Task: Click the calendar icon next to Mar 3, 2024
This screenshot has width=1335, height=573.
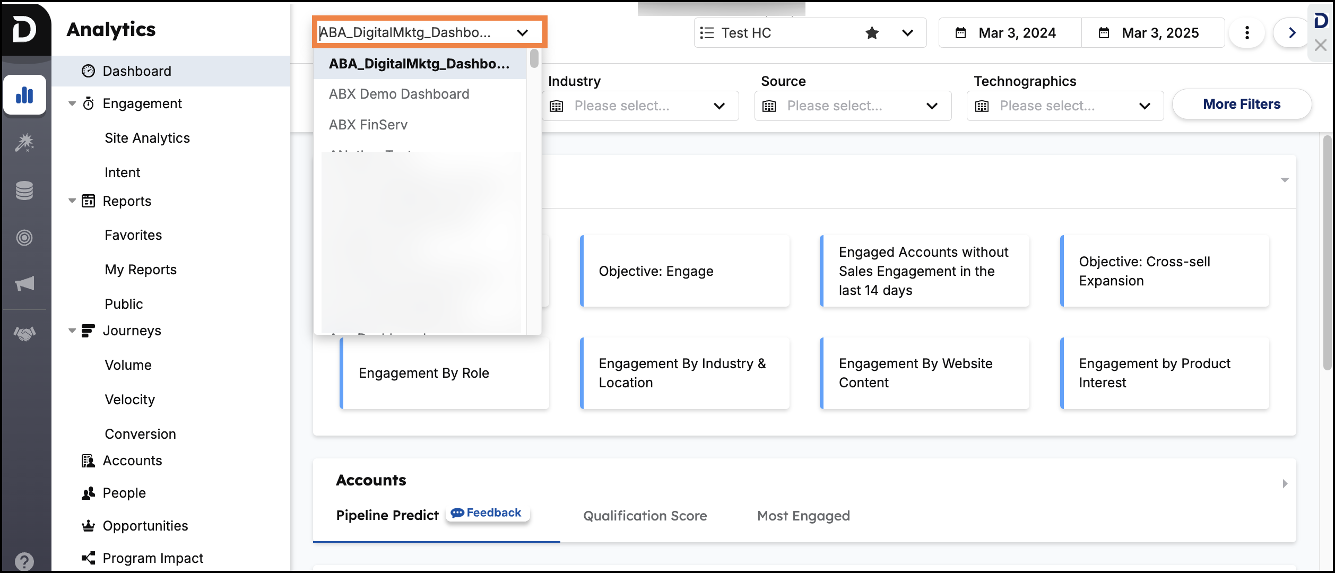Action: [960, 33]
